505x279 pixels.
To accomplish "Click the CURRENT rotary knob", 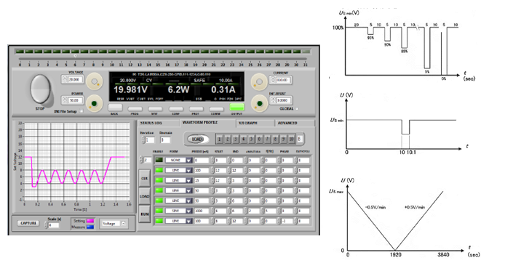I will [x=259, y=81].
